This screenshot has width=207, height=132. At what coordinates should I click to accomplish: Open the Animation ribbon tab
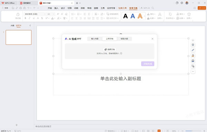[76, 8]
